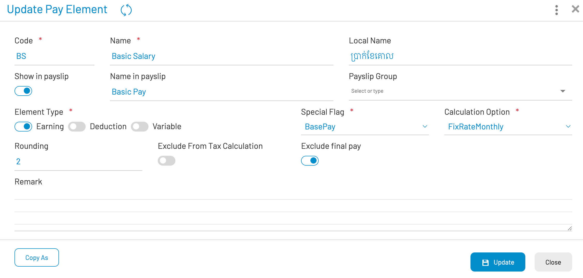Turn on Exclude From Tax Calculation
583x278 pixels.
pos(167,161)
